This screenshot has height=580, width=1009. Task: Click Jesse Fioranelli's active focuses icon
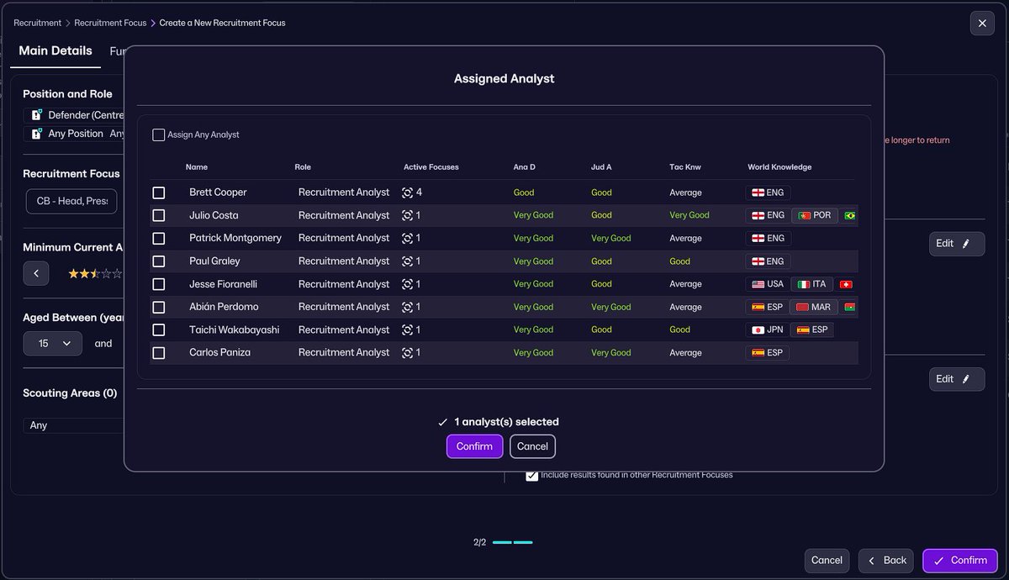407,284
